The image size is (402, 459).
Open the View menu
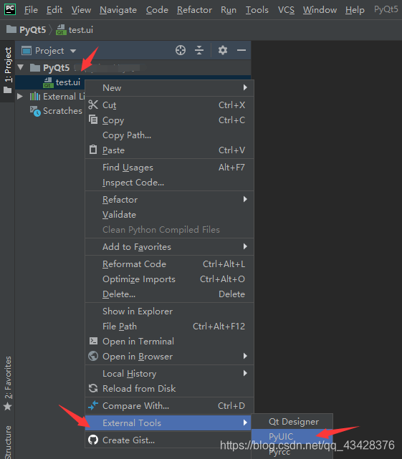[81, 10]
